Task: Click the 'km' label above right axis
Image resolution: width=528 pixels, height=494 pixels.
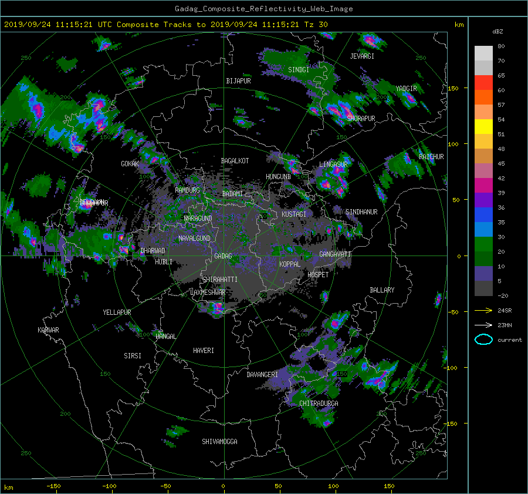Action: (x=459, y=25)
